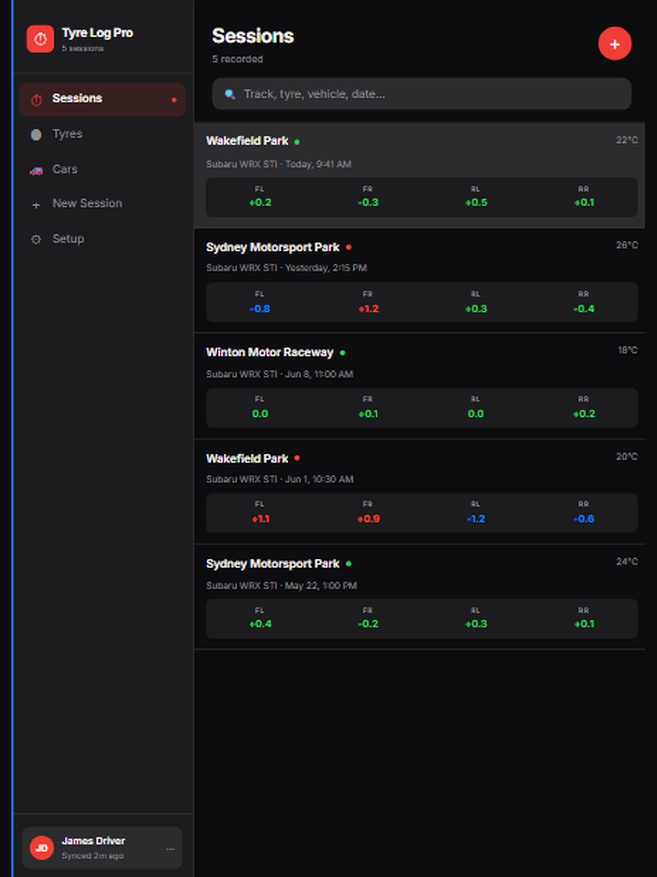The height and width of the screenshot is (877, 657).
Task: Click the '5 recorded' subtitle
Action: point(237,59)
